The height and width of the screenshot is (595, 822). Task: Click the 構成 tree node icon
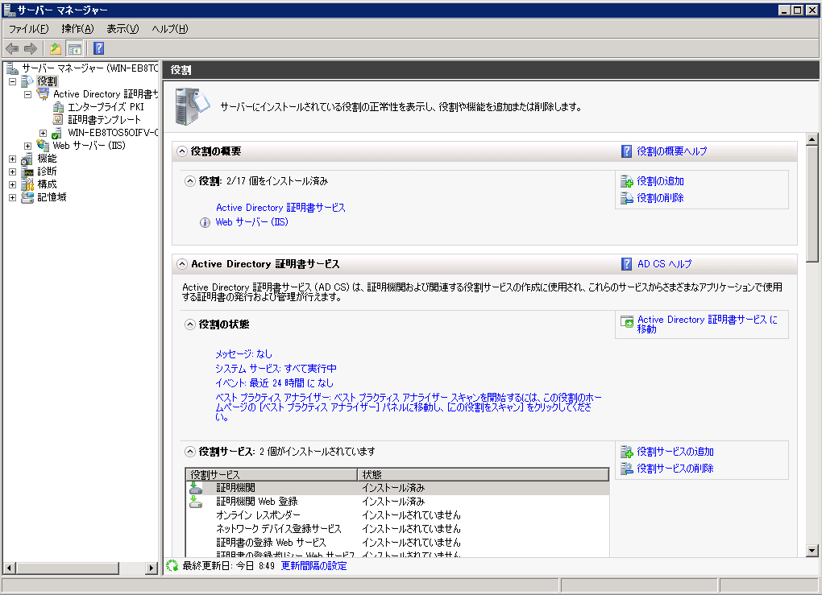click(27, 184)
